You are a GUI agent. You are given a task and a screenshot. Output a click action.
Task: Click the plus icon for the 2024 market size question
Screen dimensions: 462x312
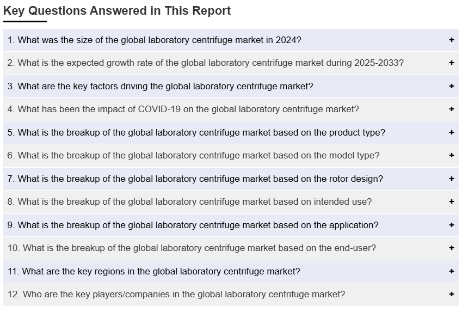pos(452,40)
